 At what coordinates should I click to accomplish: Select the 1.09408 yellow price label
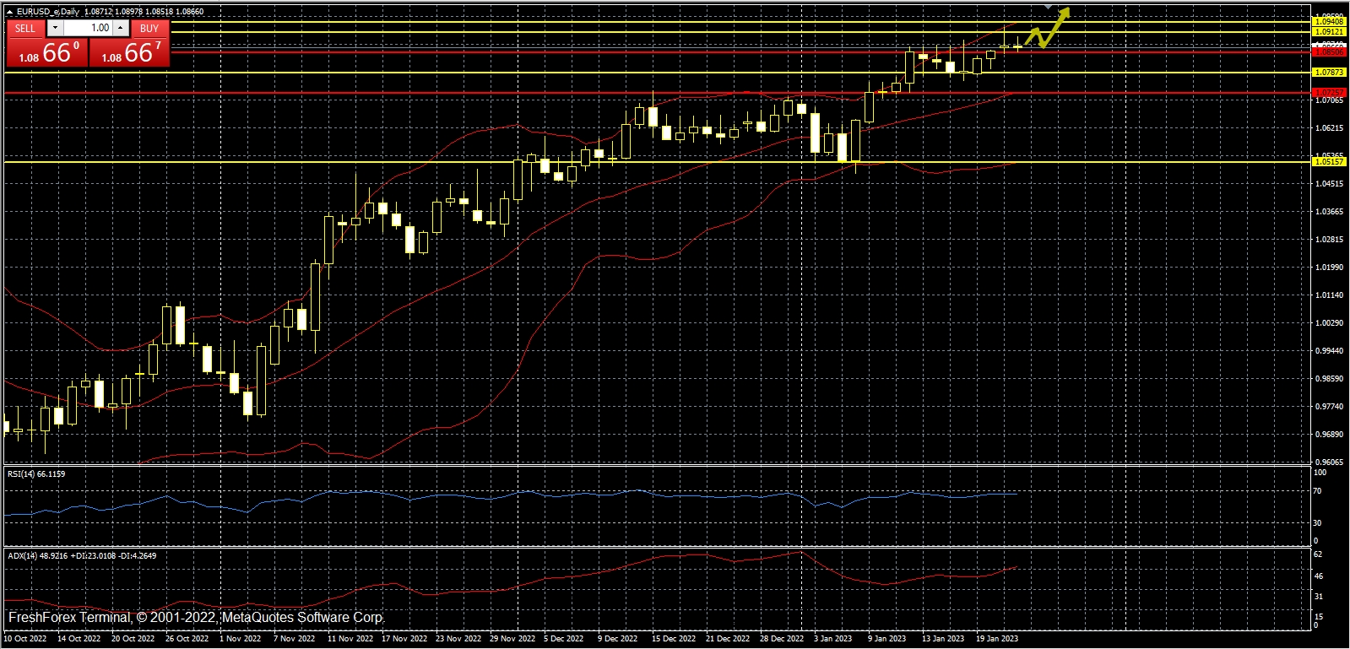(x=1329, y=22)
